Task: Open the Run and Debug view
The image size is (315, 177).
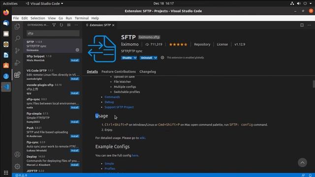Action: pyautogui.click(x=17, y=62)
